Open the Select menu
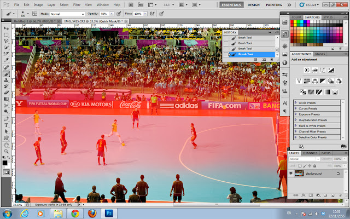 point(64,5)
